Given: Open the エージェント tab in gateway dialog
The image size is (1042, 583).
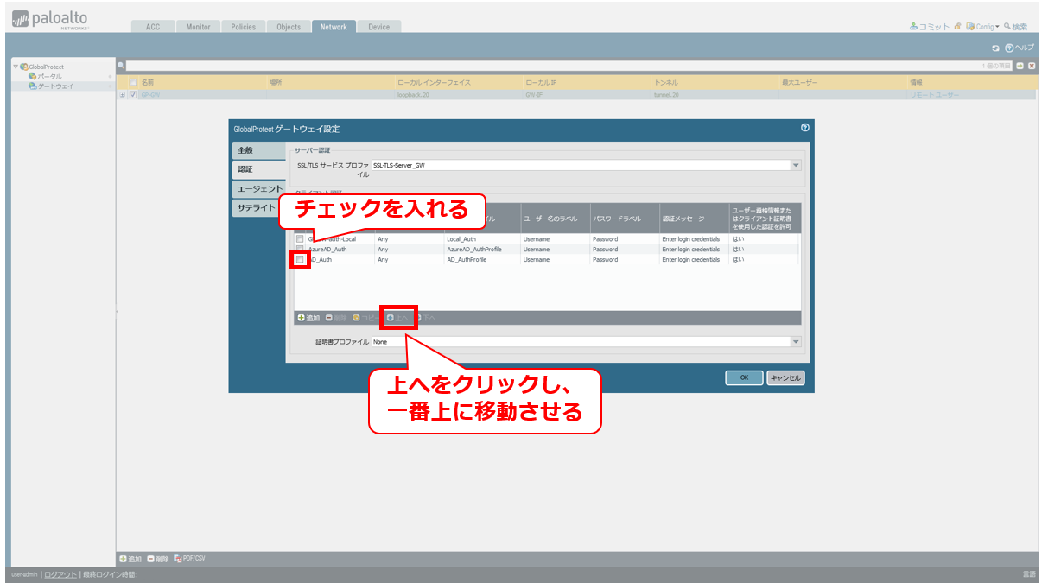Looking at the screenshot, I should click(258, 189).
